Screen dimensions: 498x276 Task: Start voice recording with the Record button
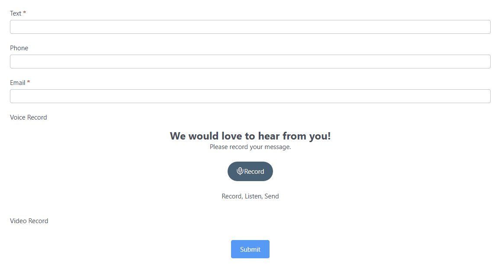coord(250,172)
